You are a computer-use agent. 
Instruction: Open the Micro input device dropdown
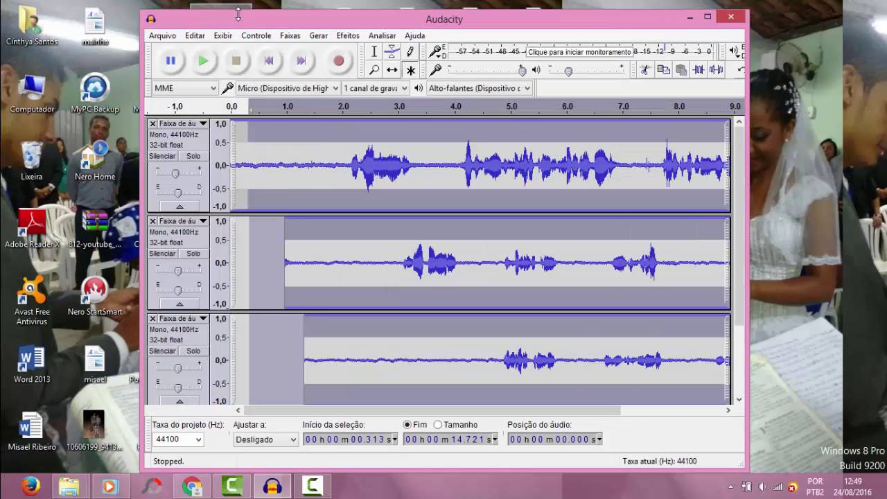coord(287,88)
